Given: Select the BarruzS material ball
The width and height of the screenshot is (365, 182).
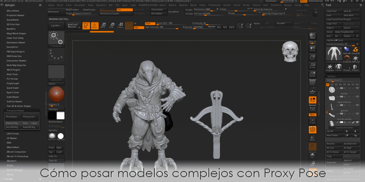Looking at the screenshot, I should coord(52,137).
